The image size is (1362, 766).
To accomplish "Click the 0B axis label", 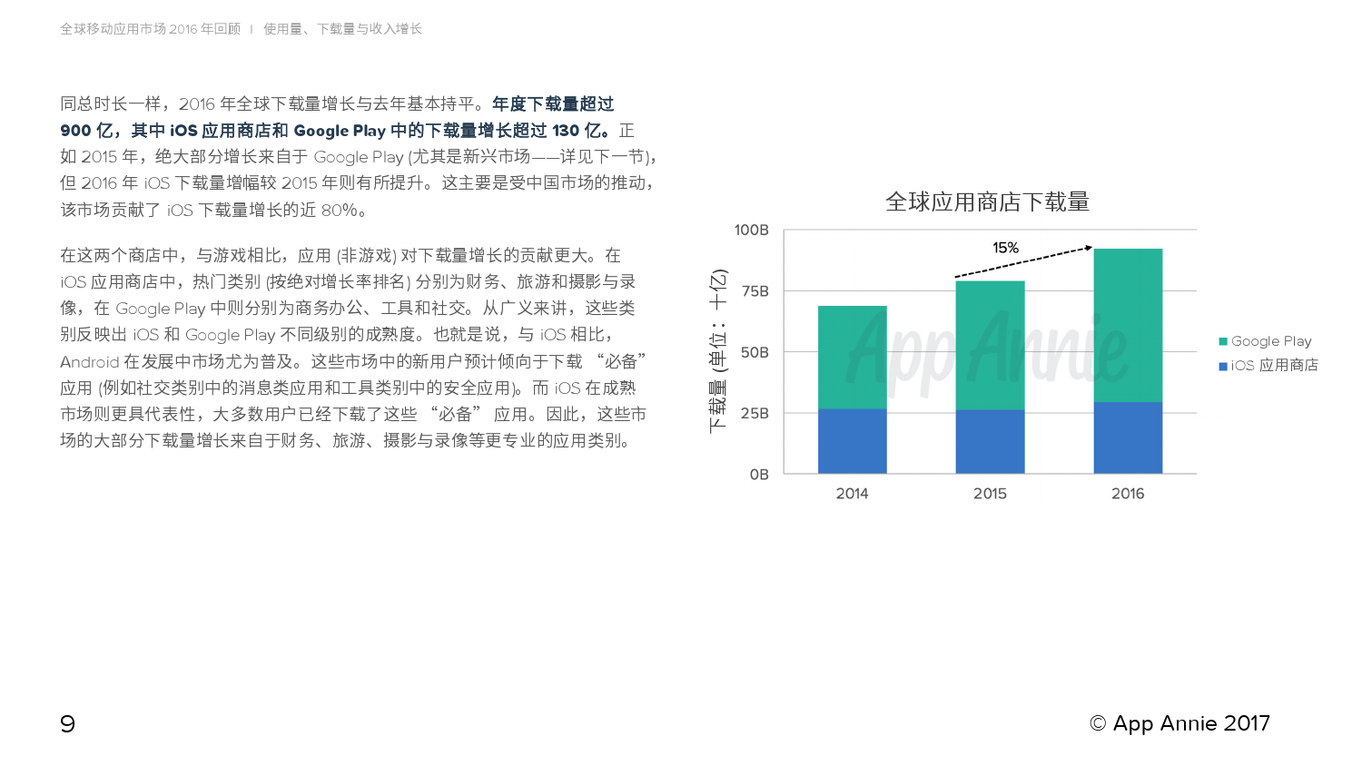I will coord(759,474).
